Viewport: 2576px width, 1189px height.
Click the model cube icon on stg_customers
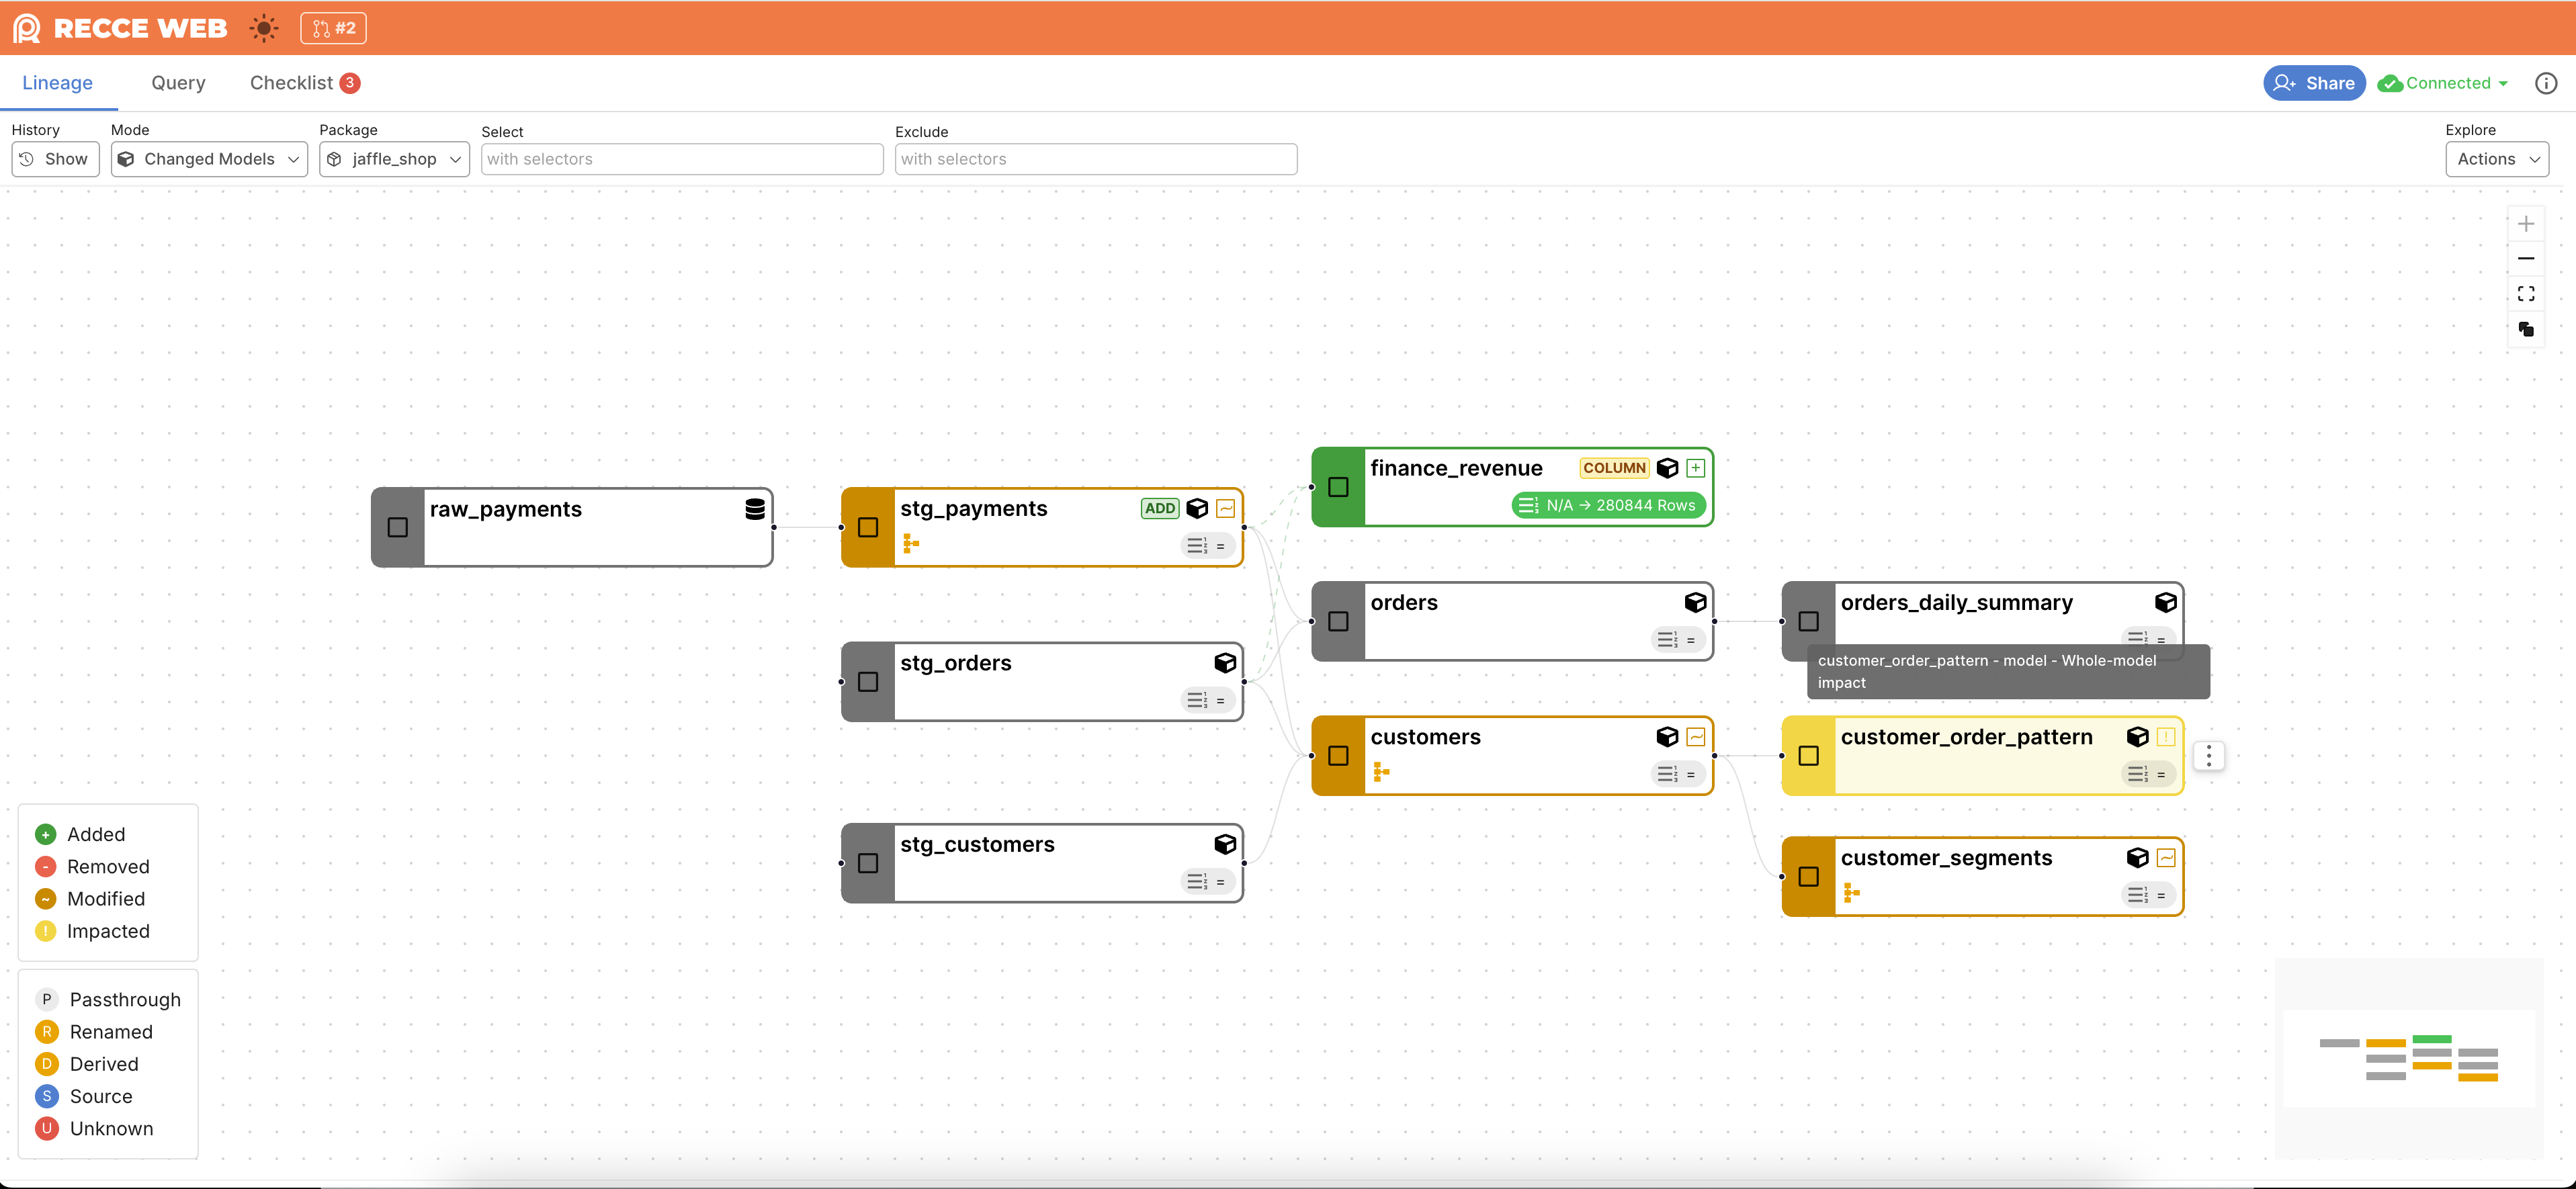tap(1225, 844)
